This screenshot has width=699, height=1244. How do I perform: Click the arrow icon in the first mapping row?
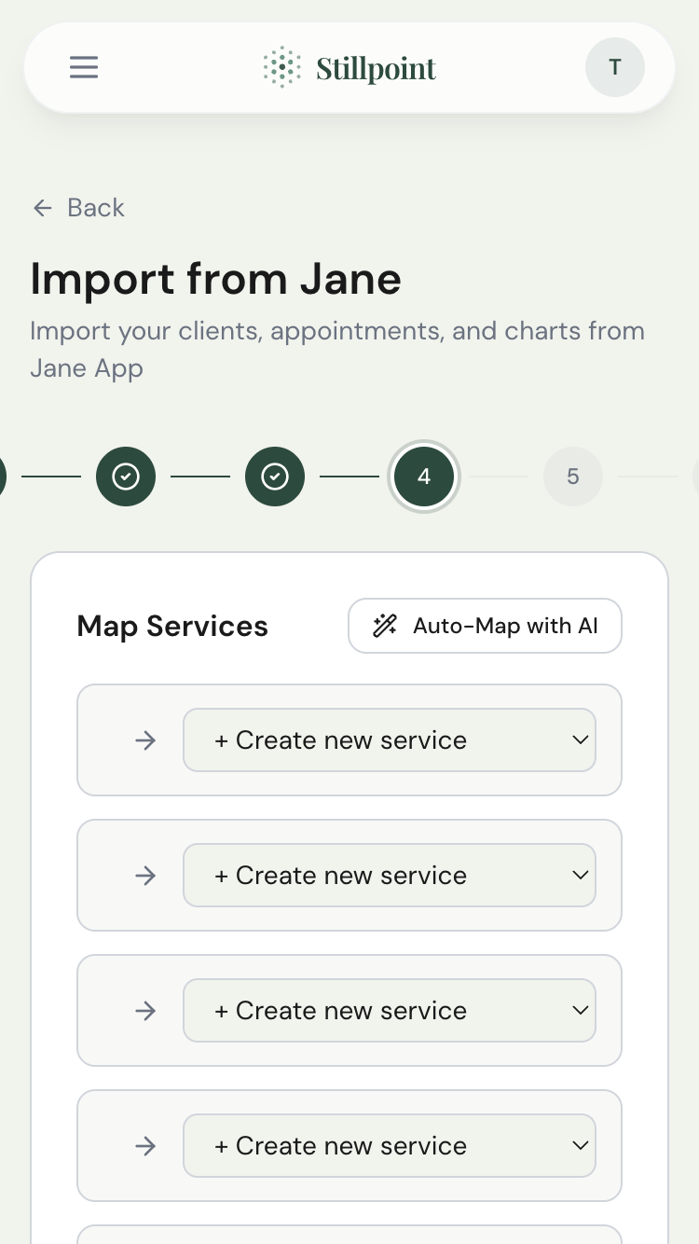click(145, 739)
